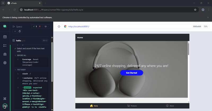This screenshot has width=212, height=111.
Task: Open the Runs page icon in sidebar
Action: pyautogui.click(x=5, y=37)
